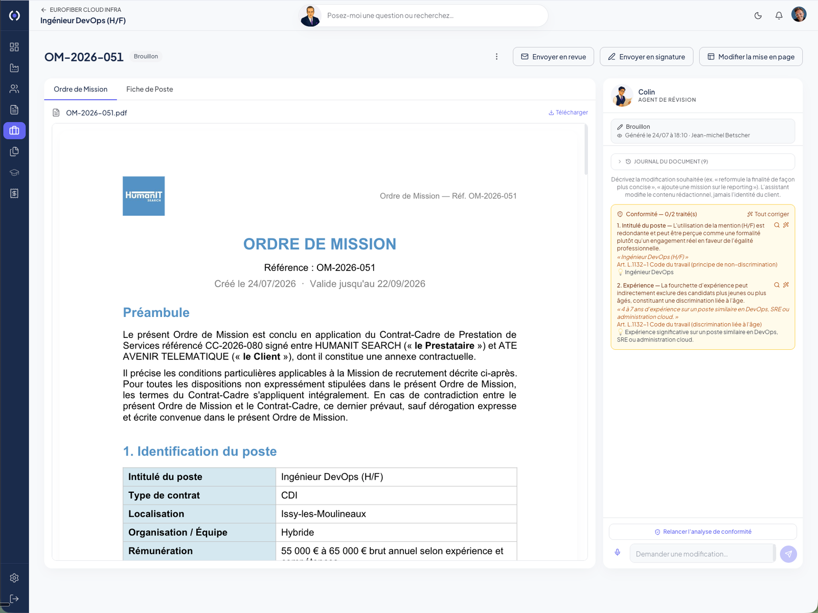Image resolution: width=818 pixels, height=613 pixels.
Task: Click the ORDRE DE MISSION document title
Action: tap(320, 244)
